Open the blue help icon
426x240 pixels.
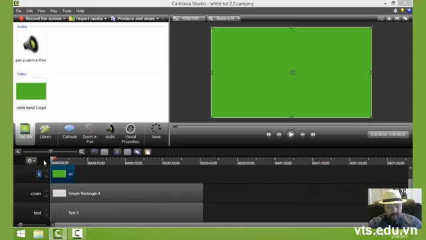point(409,11)
